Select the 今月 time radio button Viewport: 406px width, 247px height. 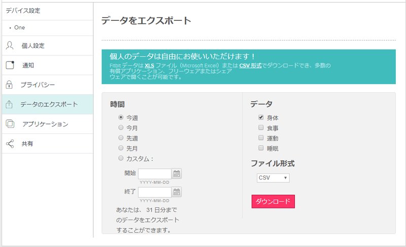coord(121,127)
